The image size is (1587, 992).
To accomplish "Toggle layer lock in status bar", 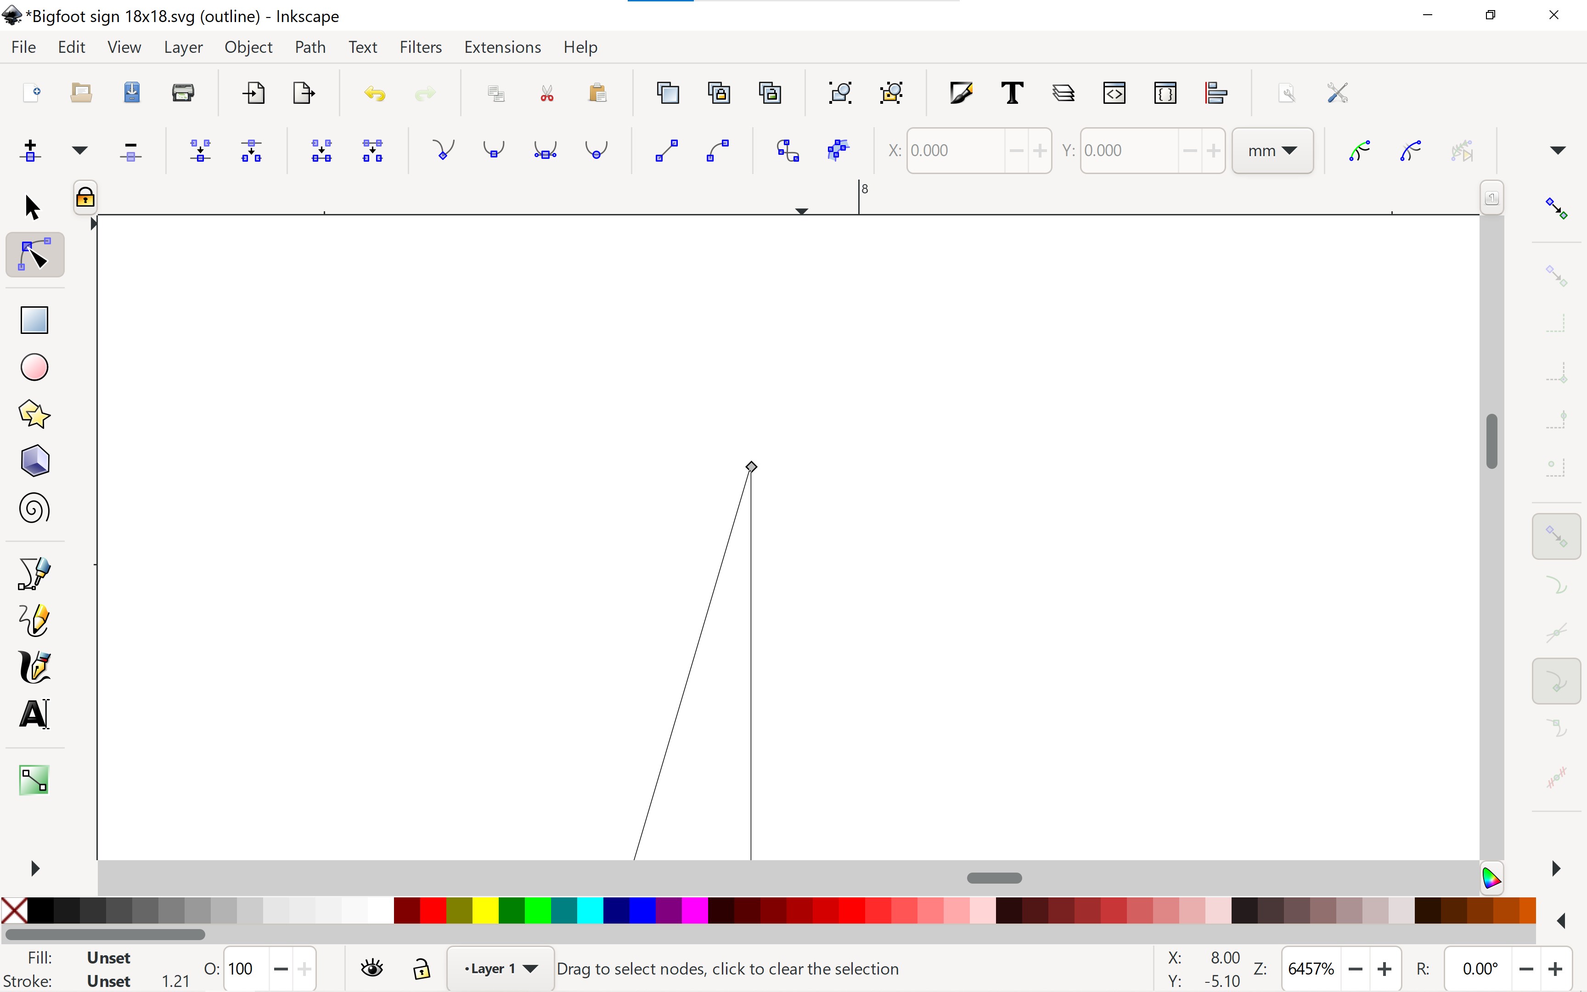I will tap(422, 969).
